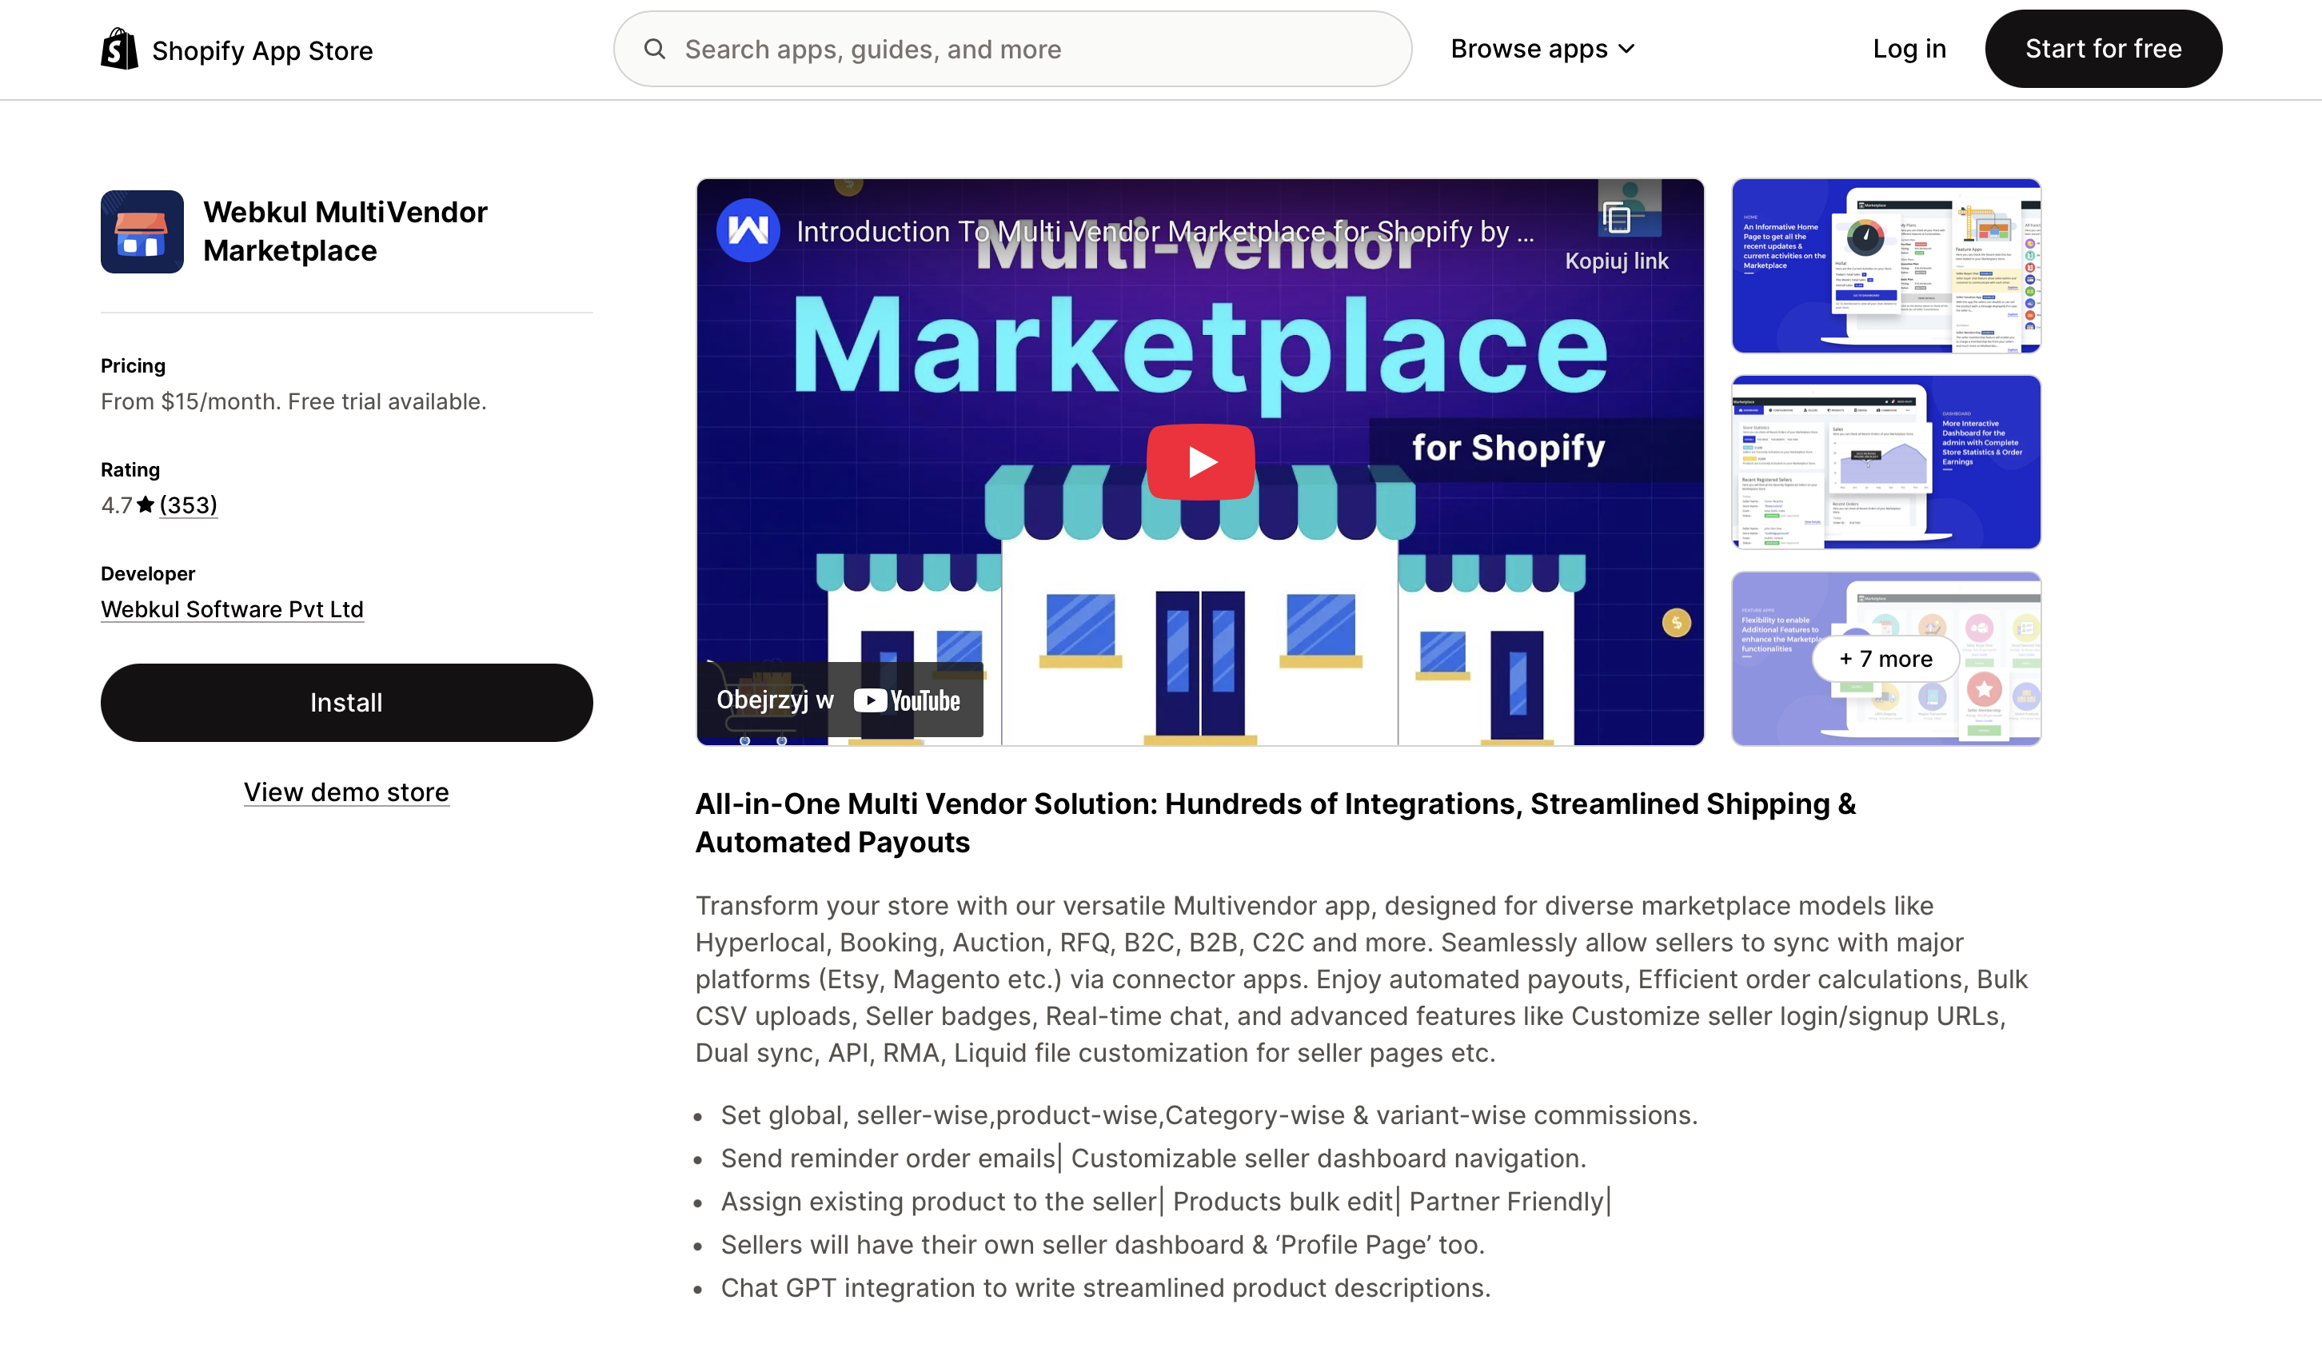The height and width of the screenshot is (1356, 2322).
Task: Open View demo store link
Action: coord(346,792)
